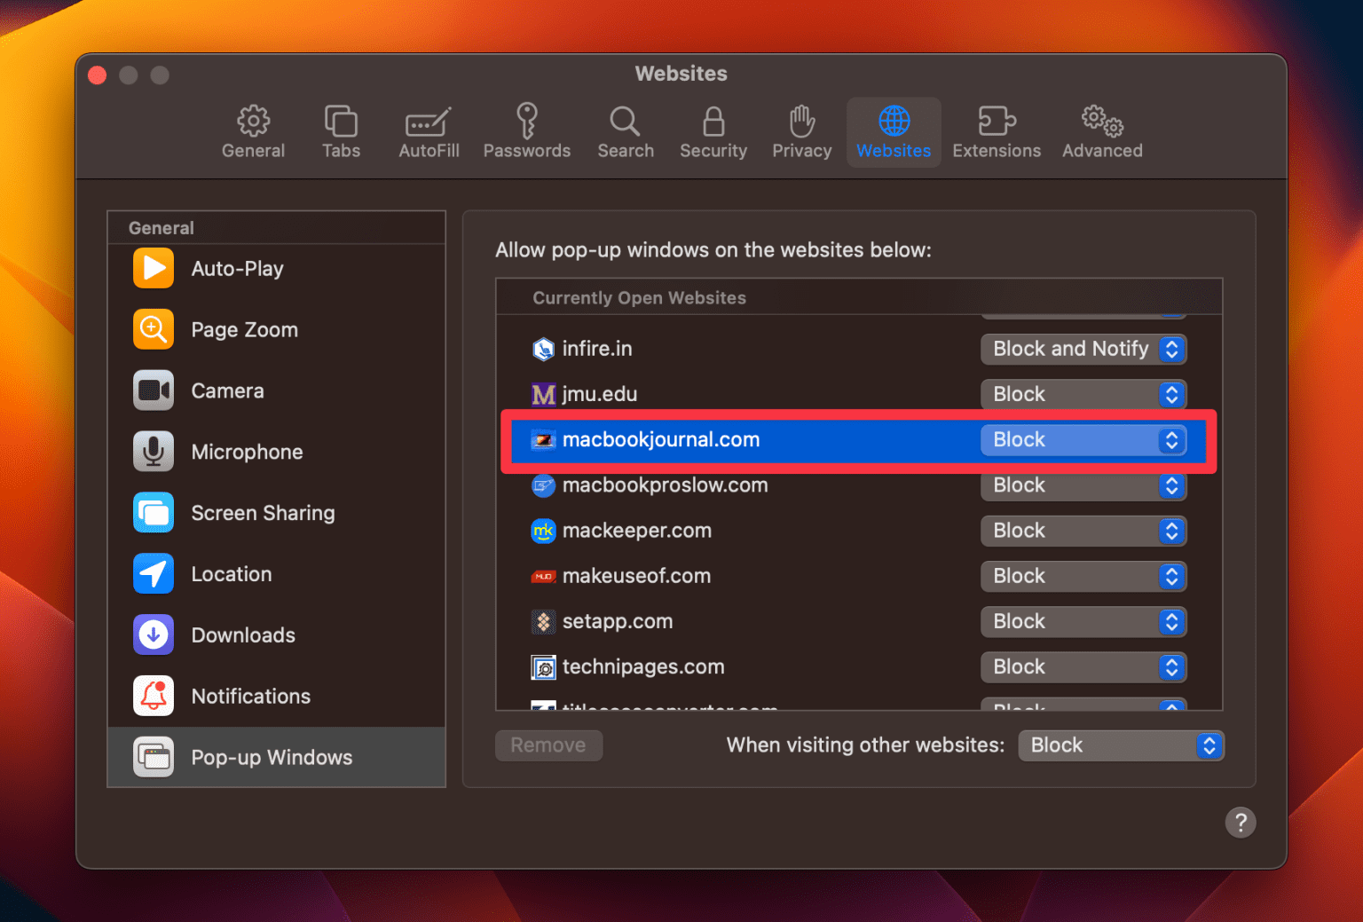
Task: Switch to the General settings tab
Action: (253, 130)
